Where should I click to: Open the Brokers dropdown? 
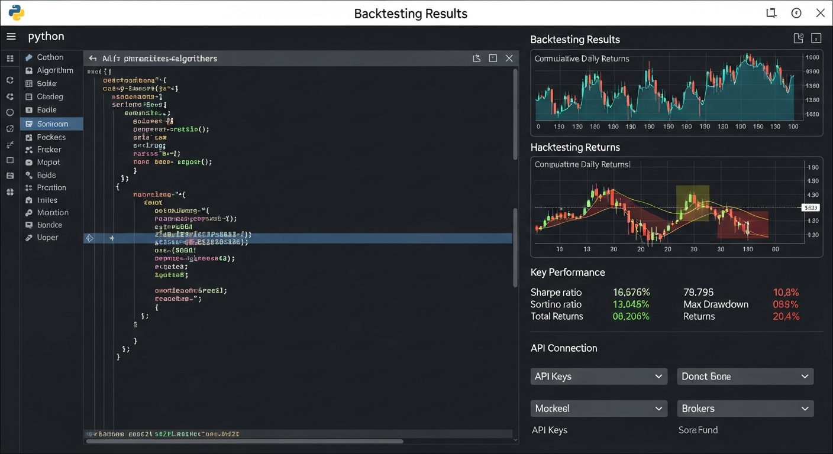745,408
